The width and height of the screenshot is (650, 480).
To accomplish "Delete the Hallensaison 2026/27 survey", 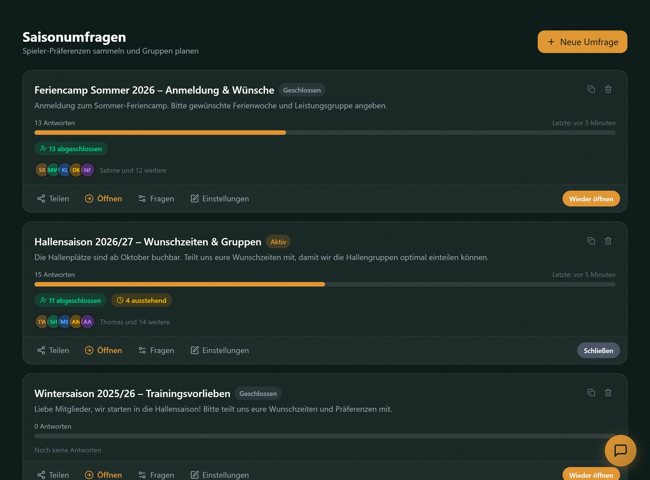I will click(608, 241).
